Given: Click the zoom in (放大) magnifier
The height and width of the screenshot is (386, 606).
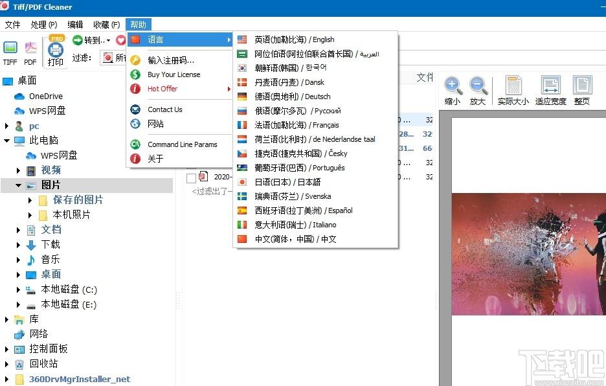Looking at the screenshot, I should coord(478,91).
